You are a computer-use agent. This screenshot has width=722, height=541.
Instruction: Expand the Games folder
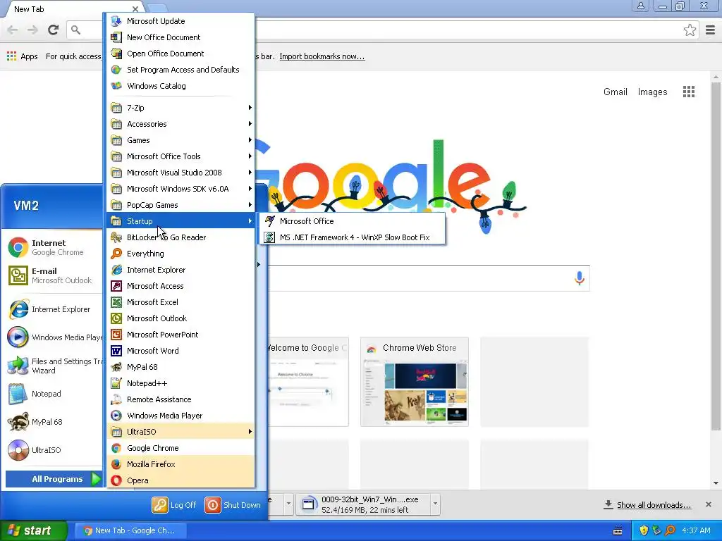click(x=180, y=140)
